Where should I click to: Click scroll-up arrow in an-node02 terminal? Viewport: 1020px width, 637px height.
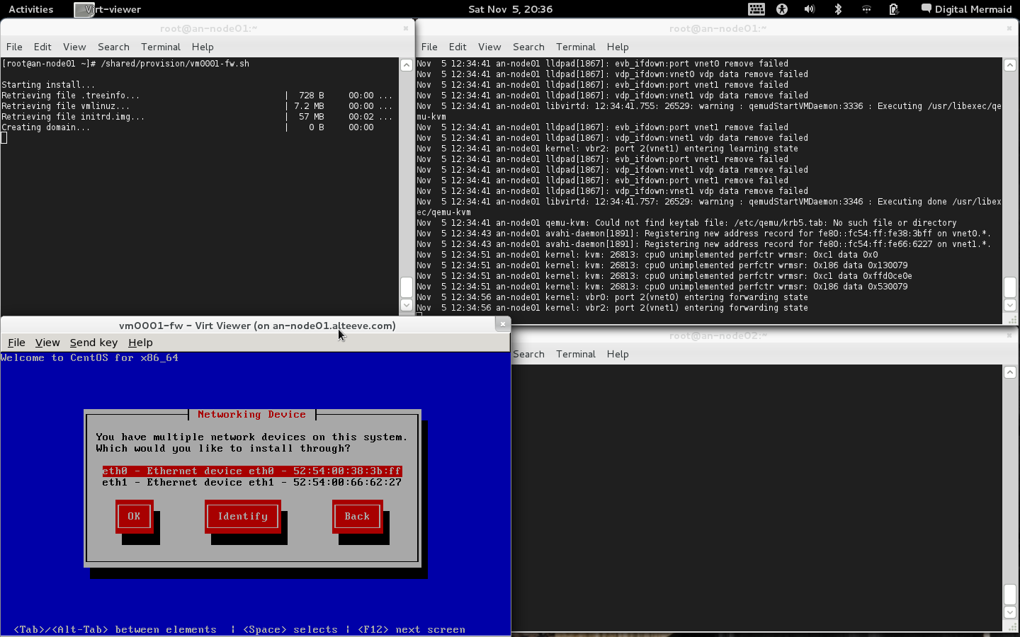click(x=1010, y=372)
